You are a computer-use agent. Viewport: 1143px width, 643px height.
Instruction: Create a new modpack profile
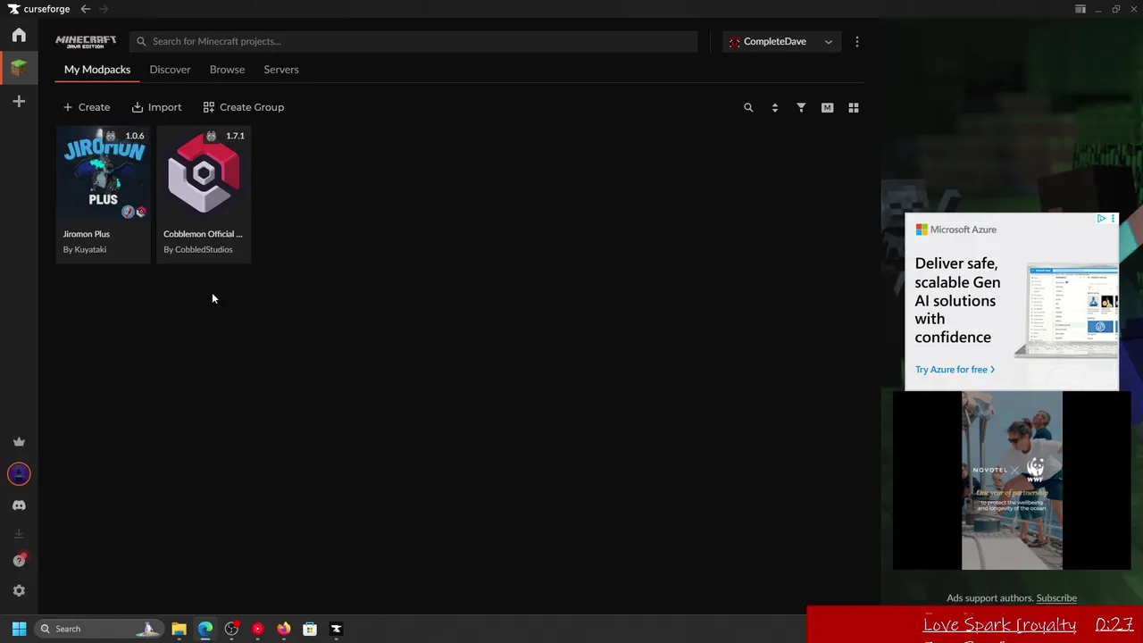(x=87, y=107)
